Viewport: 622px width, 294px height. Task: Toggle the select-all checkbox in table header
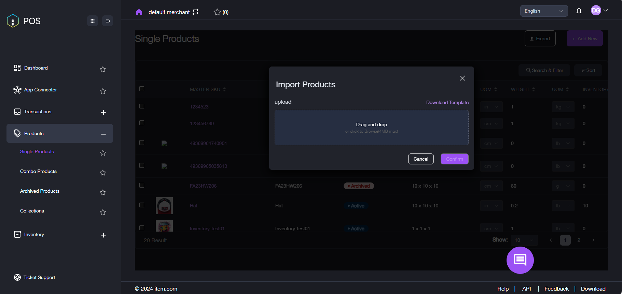click(142, 89)
